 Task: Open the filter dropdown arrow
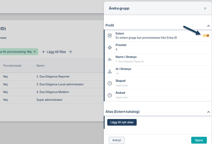click(x=71, y=52)
